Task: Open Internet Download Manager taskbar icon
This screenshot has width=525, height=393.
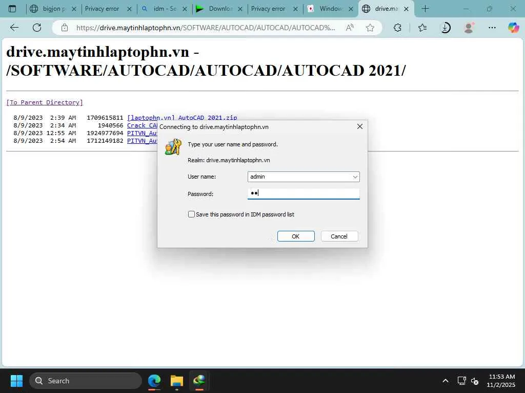Action: (x=199, y=381)
